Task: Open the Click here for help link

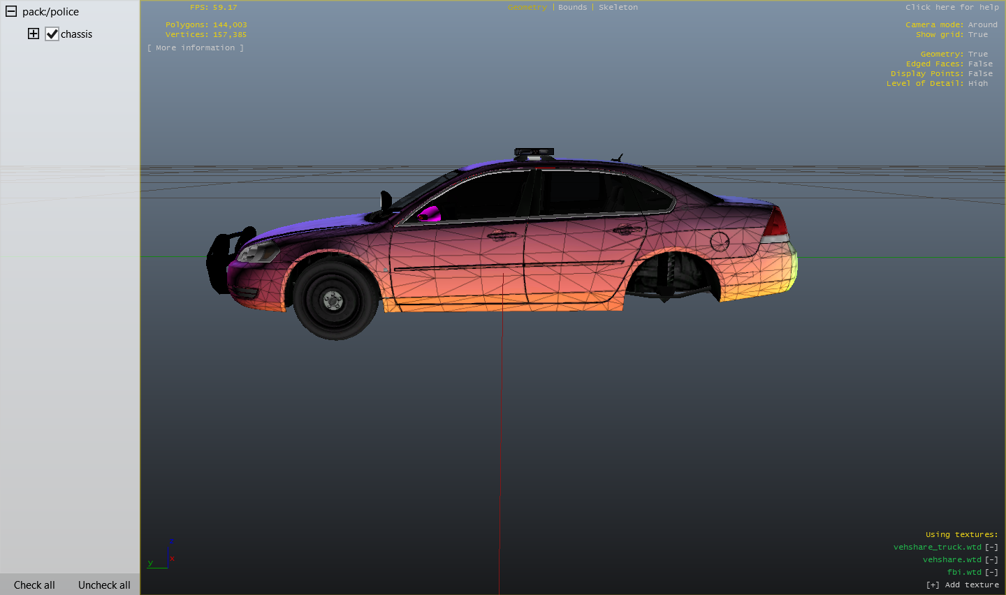Action: point(952,8)
